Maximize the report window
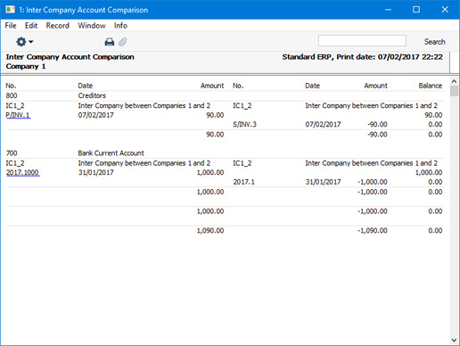 coord(416,10)
